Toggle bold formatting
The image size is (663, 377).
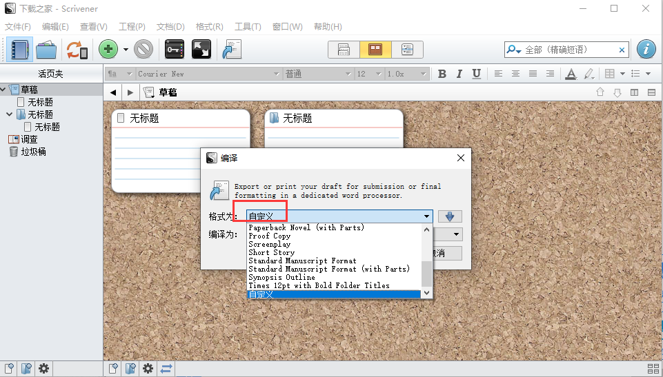[442, 74]
